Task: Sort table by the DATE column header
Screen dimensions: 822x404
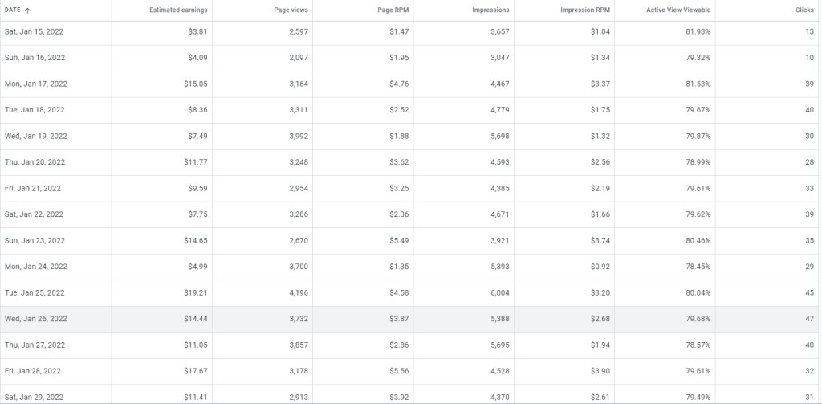Action: (13, 10)
